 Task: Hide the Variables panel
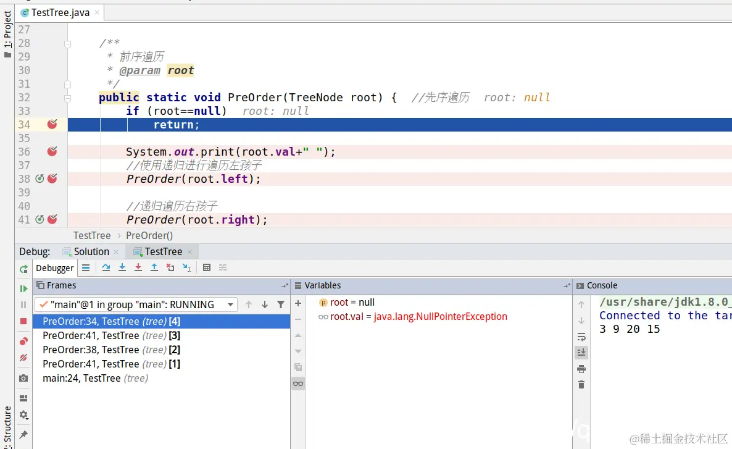click(x=567, y=285)
